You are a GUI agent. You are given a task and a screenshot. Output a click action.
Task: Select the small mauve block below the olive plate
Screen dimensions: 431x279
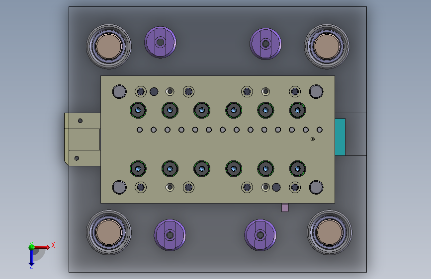click(285, 208)
